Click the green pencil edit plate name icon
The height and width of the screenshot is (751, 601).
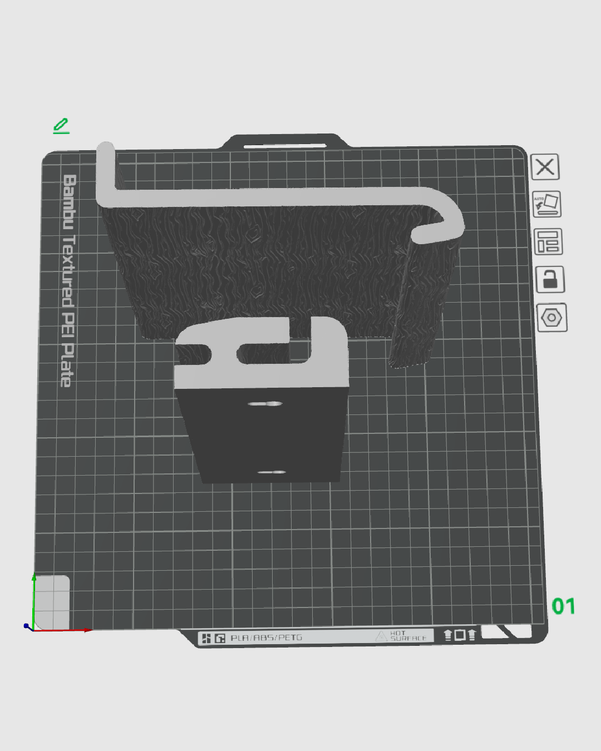click(x=61, y=126)
